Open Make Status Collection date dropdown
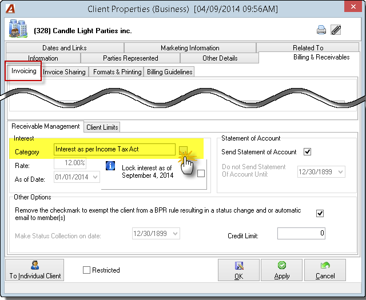Image resolution: width=366 pixels, height=300 pixels. pos(176,234)
